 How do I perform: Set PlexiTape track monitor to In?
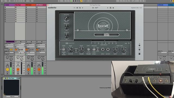point(16,50)
